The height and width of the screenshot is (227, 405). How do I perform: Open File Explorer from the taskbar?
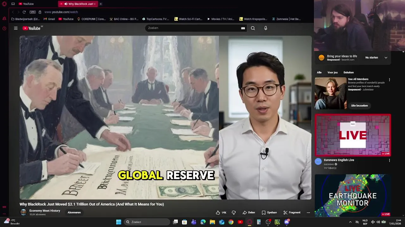point(212,222)
